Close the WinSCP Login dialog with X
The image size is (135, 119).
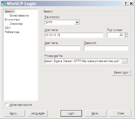click(x=131, y=4)
